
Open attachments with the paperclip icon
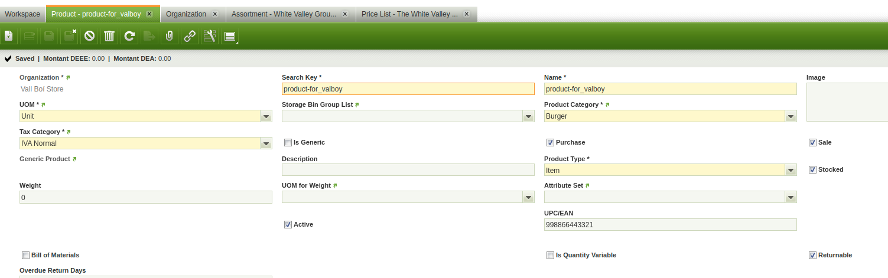[170, 36]
